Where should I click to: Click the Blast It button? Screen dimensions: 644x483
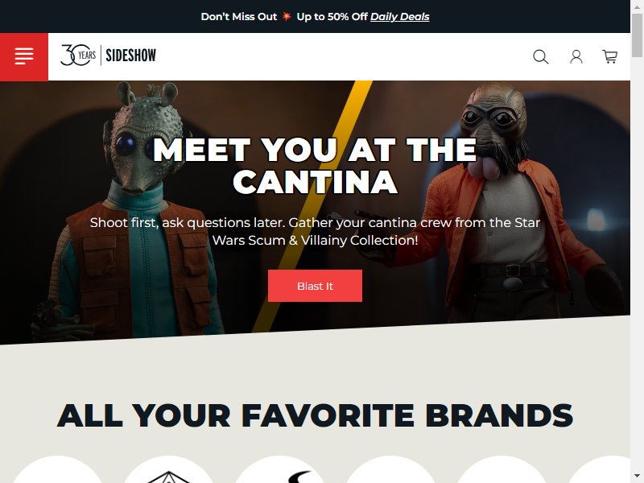[x=315, y=286]
